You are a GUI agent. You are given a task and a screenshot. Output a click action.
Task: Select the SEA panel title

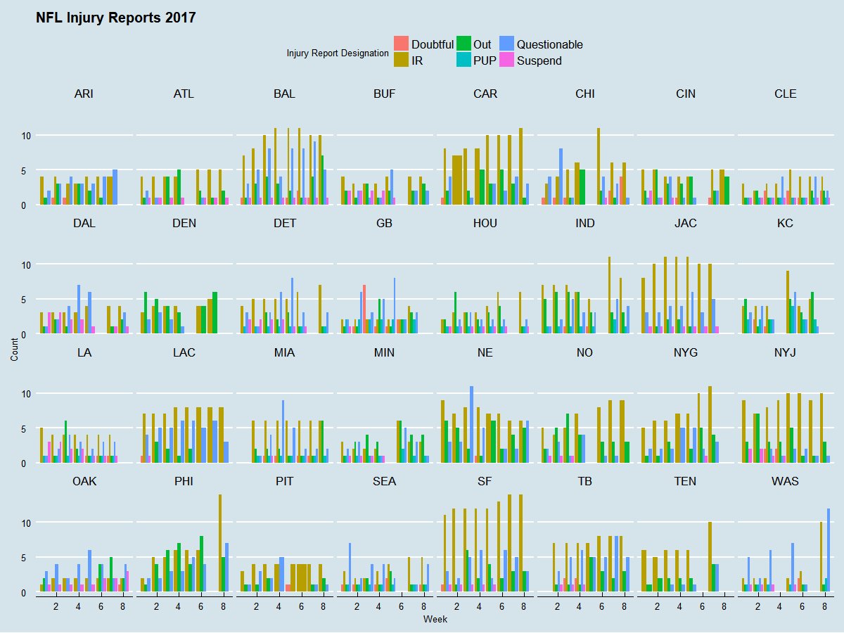tap(385, 482)
